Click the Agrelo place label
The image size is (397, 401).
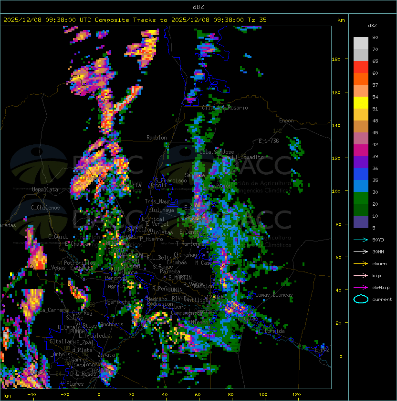coord(116,286)
